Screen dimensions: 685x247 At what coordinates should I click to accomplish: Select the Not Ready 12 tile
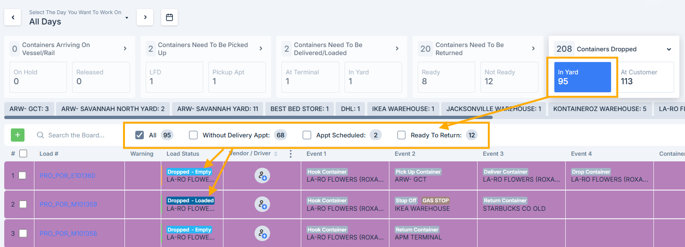click(x=510, y=77)
